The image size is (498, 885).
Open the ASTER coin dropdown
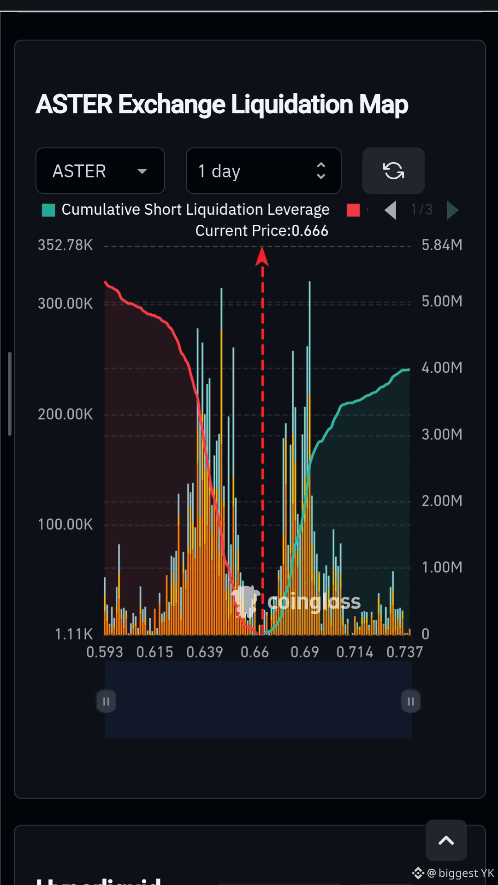[x=100, y=171]
